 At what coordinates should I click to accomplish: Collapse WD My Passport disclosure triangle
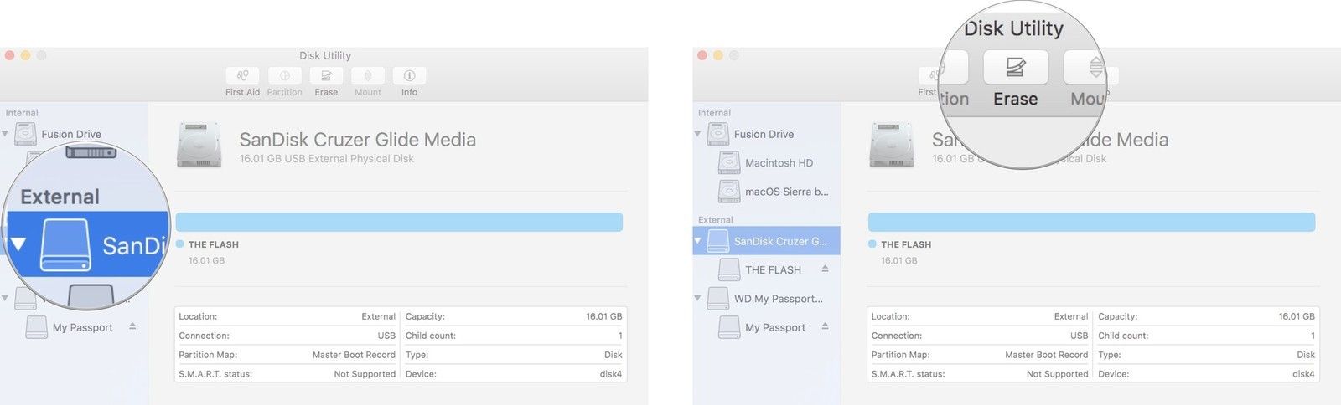coord(697,298)
